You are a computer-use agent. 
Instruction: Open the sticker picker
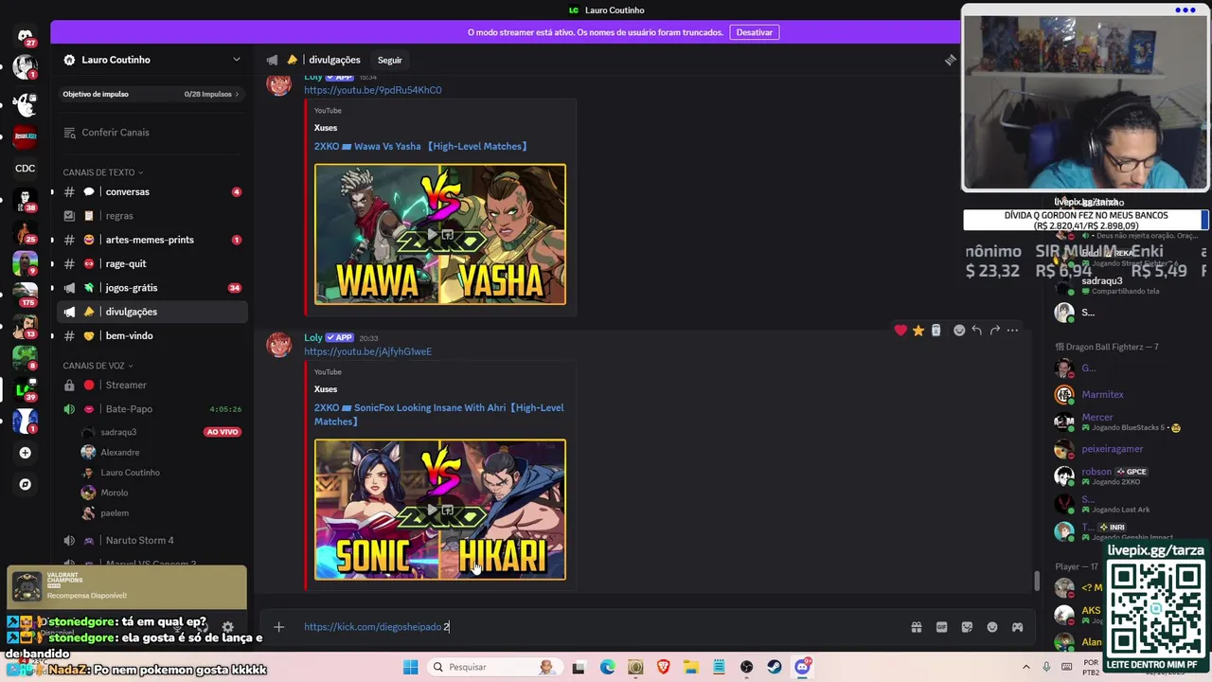point(967,627)
